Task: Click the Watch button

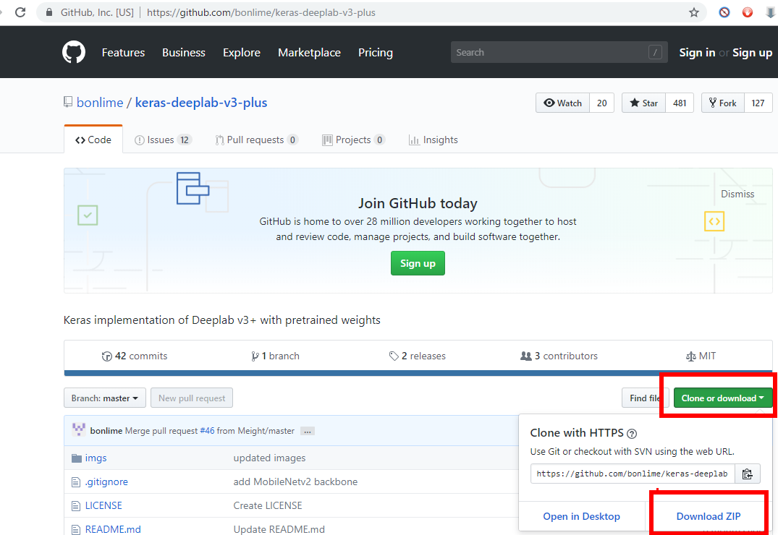Action: tap(562, 103)
